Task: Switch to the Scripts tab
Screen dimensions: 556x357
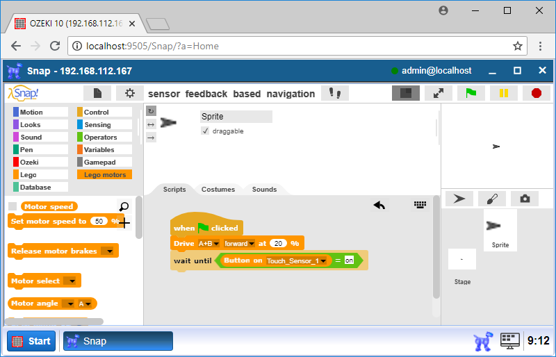Action: pyautogui.click(x=174, y=190)
